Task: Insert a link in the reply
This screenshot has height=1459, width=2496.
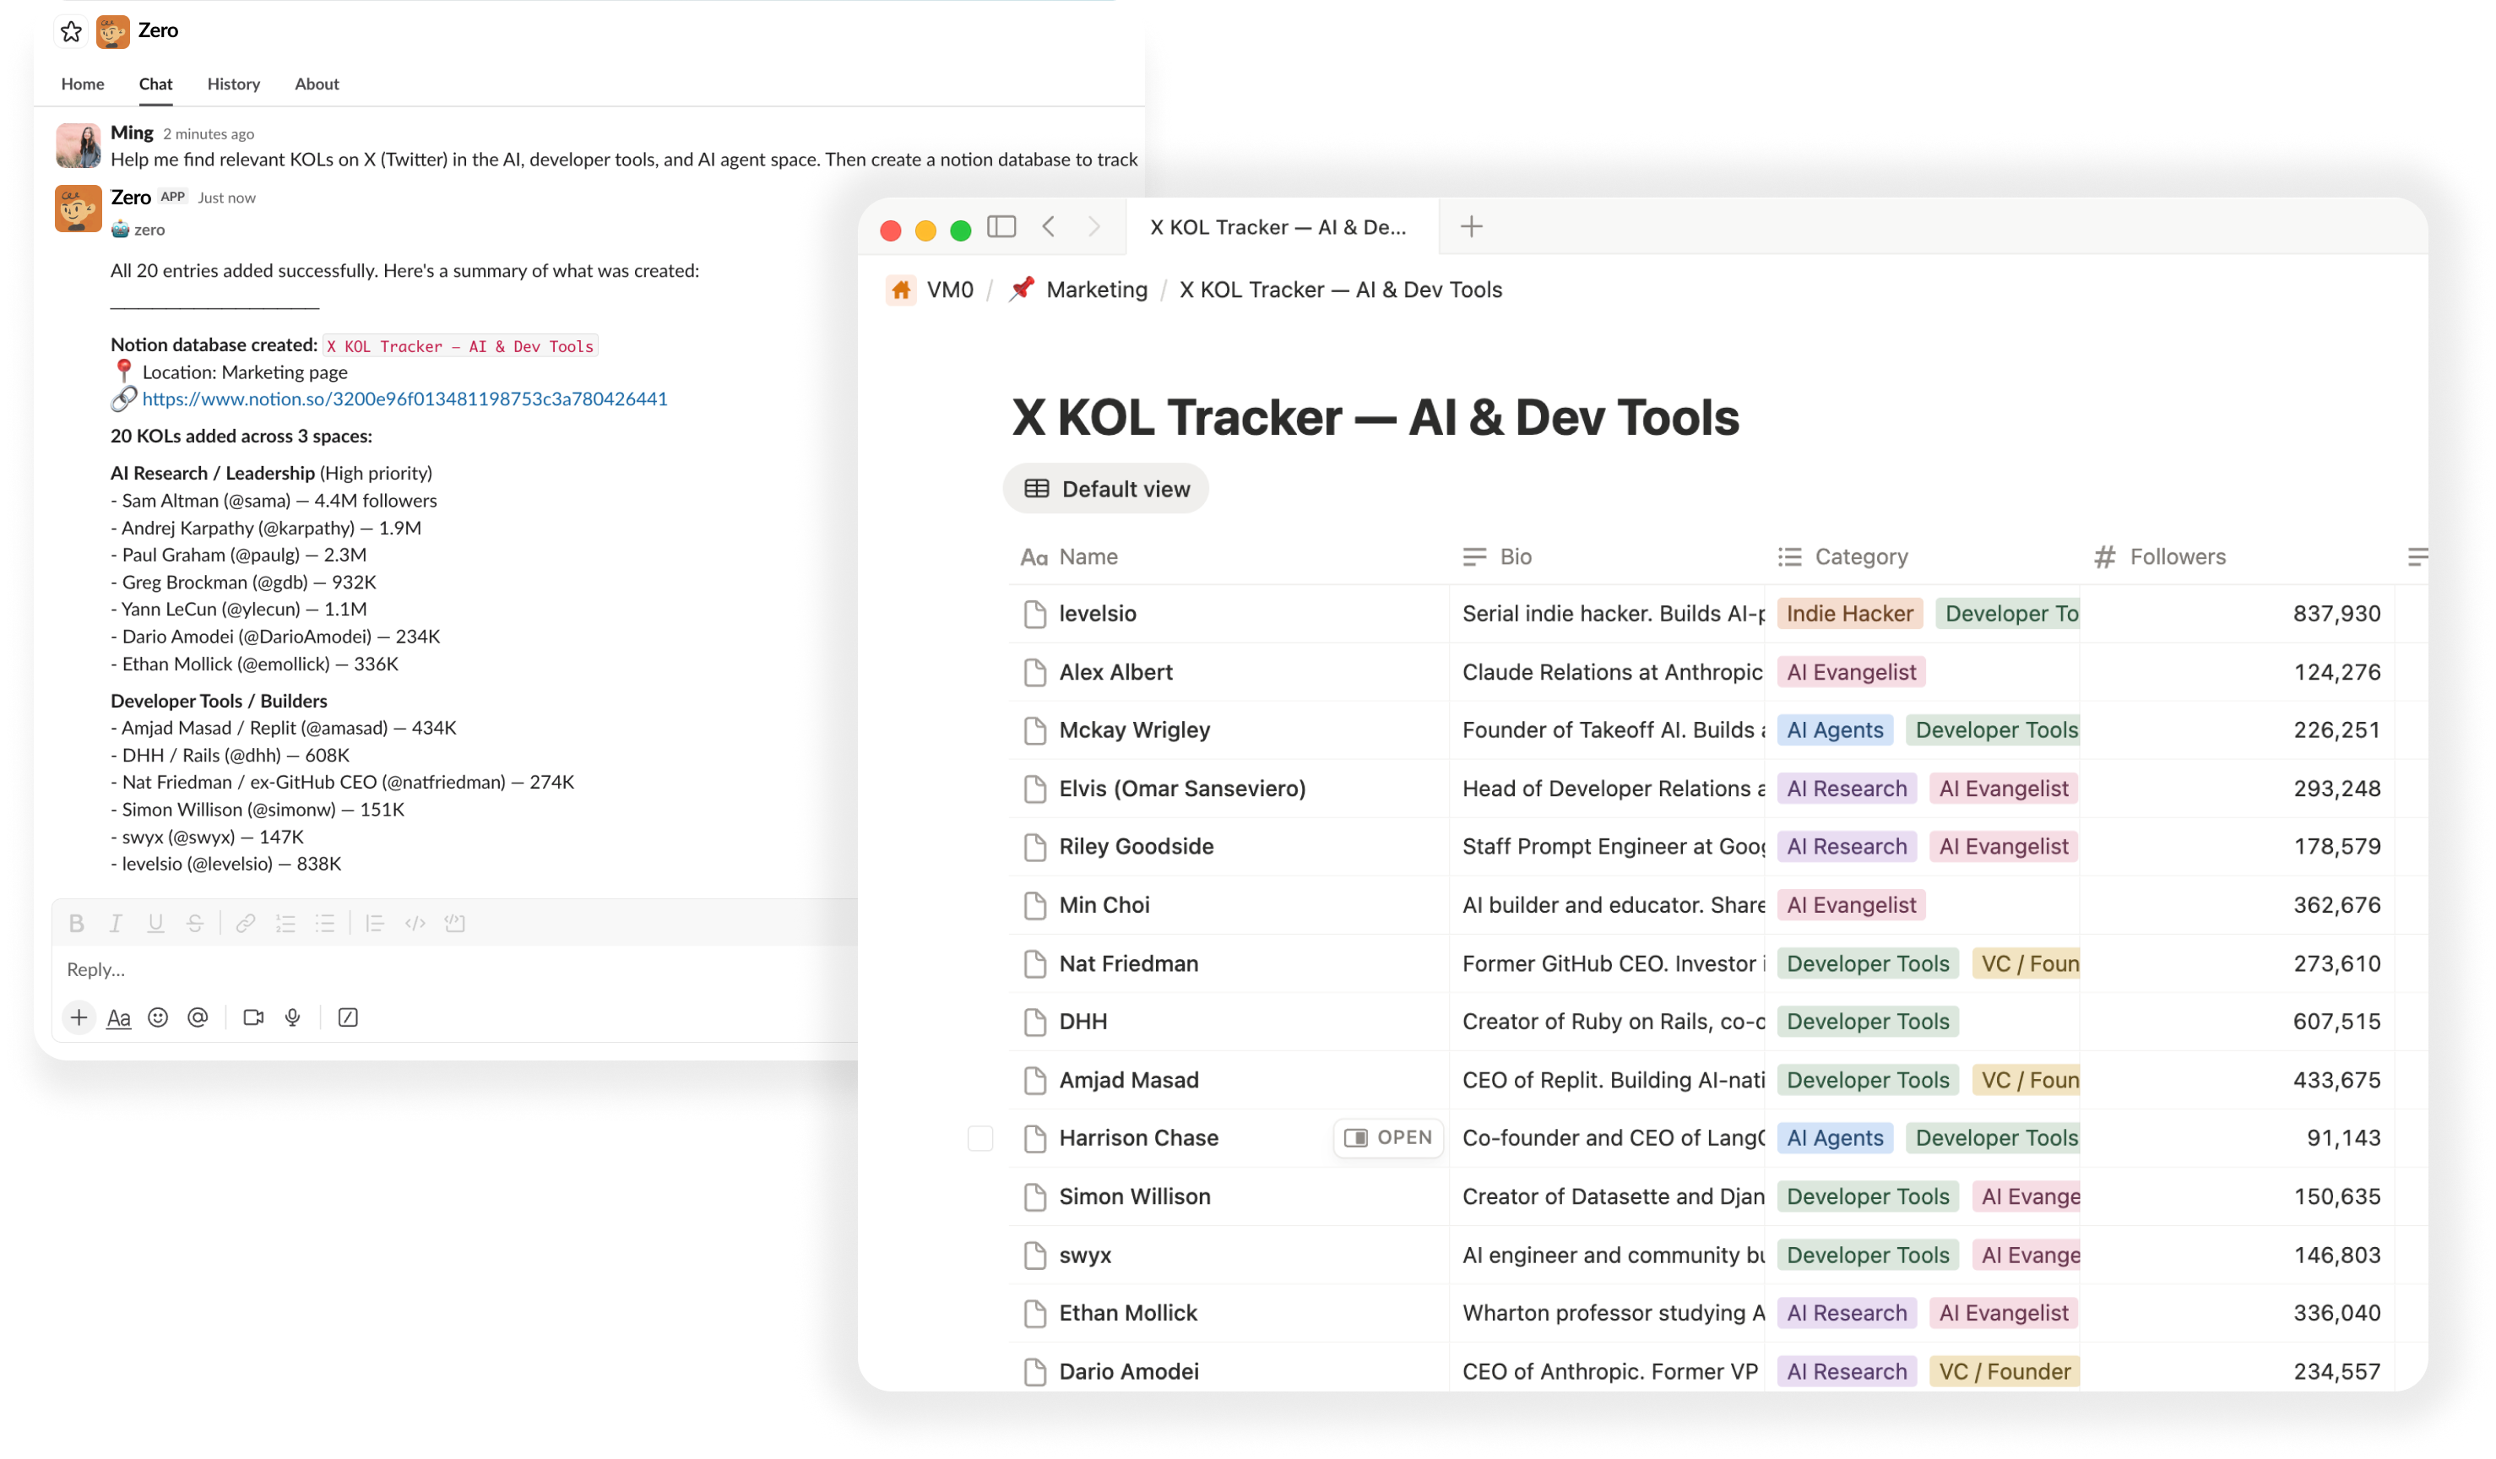Action: tap(246, 923)
